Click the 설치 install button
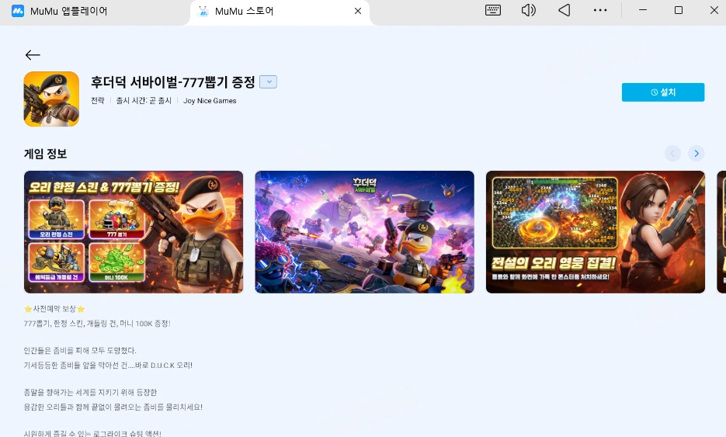 click(663, 92)
